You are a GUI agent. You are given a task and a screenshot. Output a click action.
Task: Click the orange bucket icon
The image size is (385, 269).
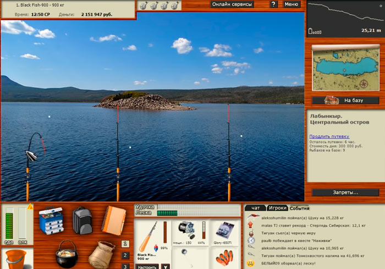[x=16, y=259]
